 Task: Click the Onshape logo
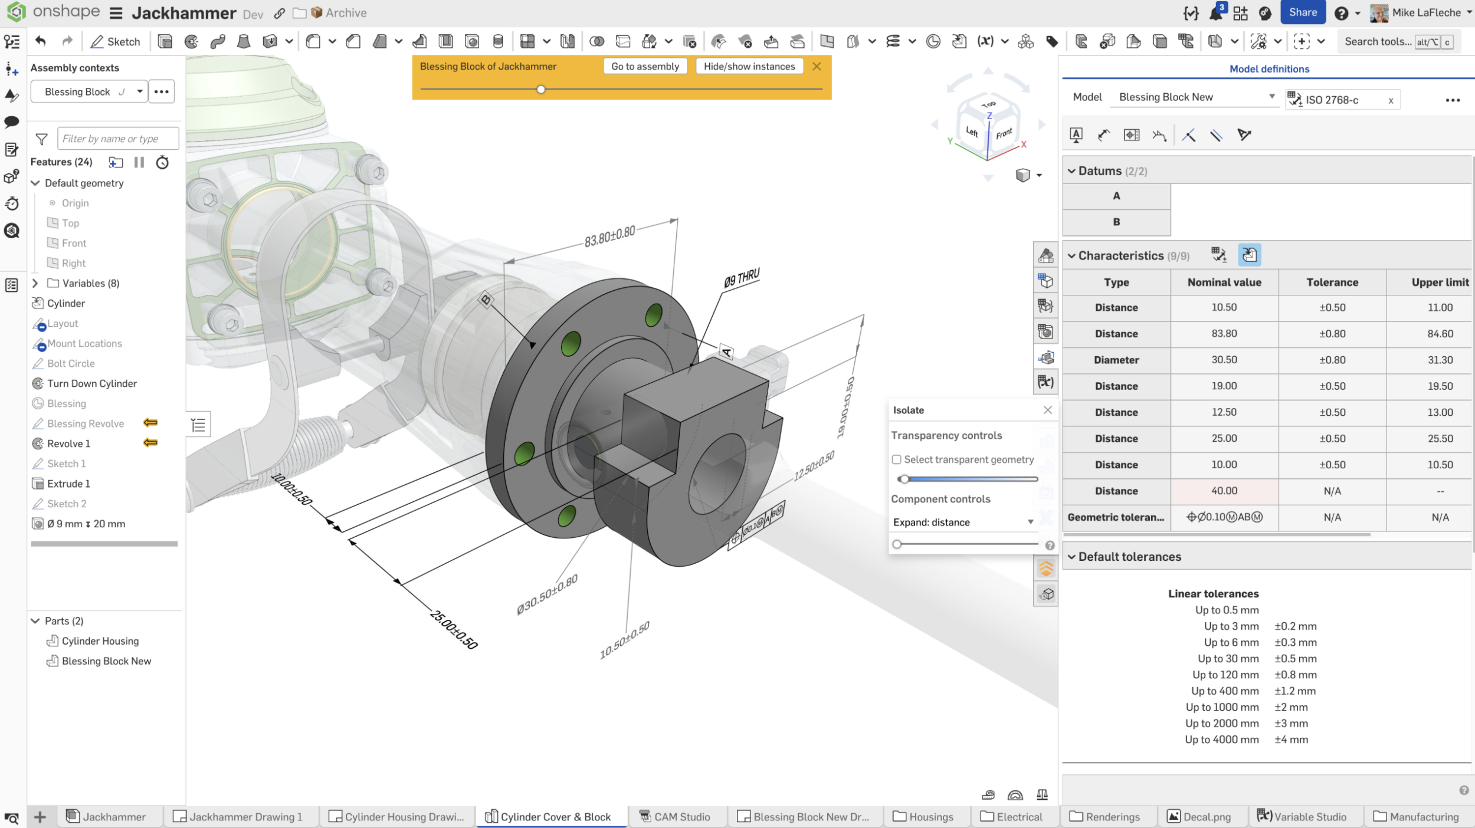pos(17,12)
